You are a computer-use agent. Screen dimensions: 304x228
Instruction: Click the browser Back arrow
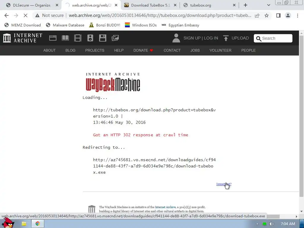pyautogui.click(x=7, y=15)
